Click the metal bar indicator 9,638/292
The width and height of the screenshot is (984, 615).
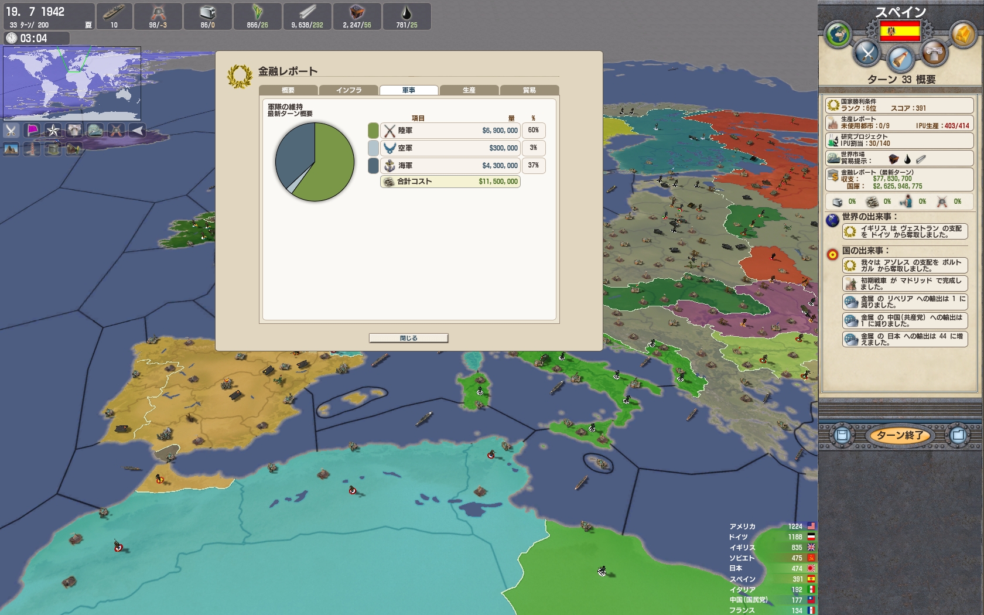(307, 16)
